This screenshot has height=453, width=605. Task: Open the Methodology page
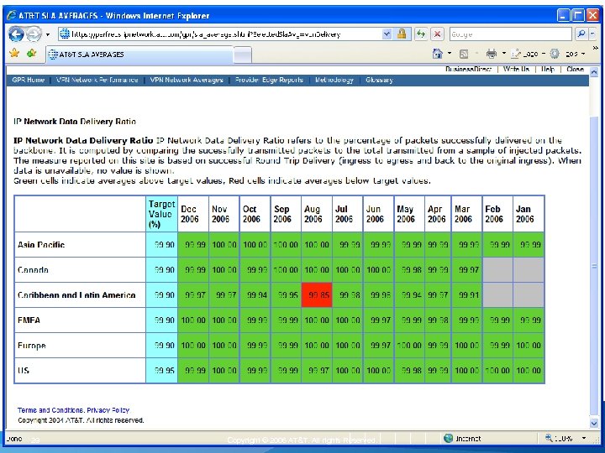tap(334, 80)
